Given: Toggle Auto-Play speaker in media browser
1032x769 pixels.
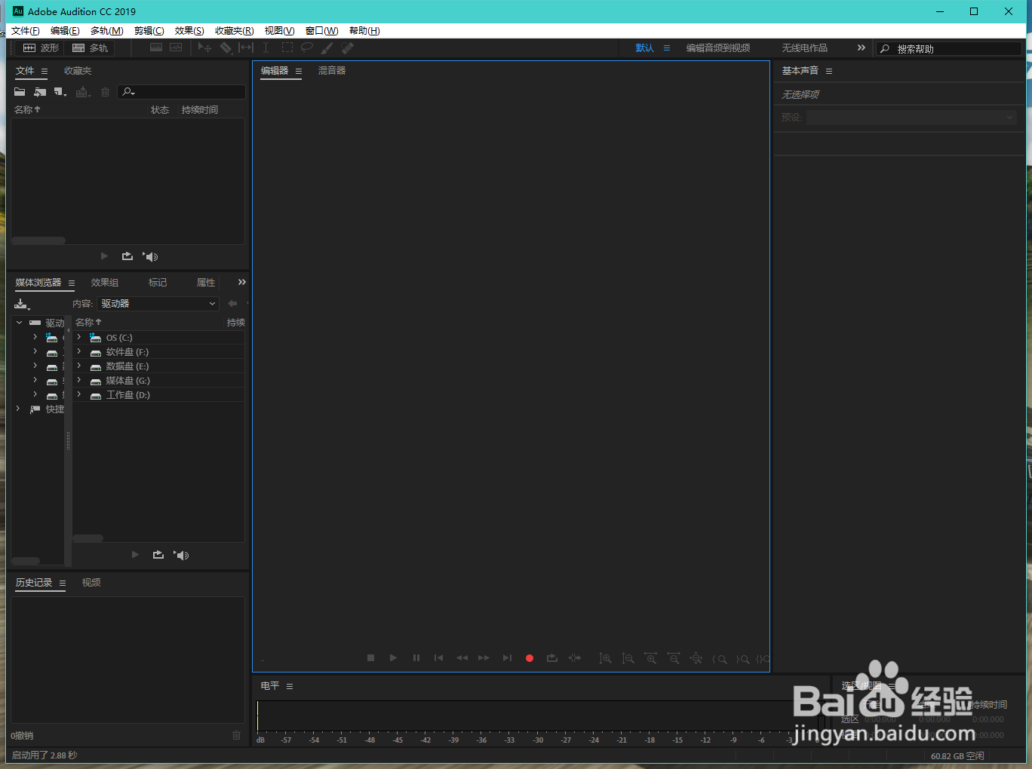Looking at the screenshot, I should (181, 555).
